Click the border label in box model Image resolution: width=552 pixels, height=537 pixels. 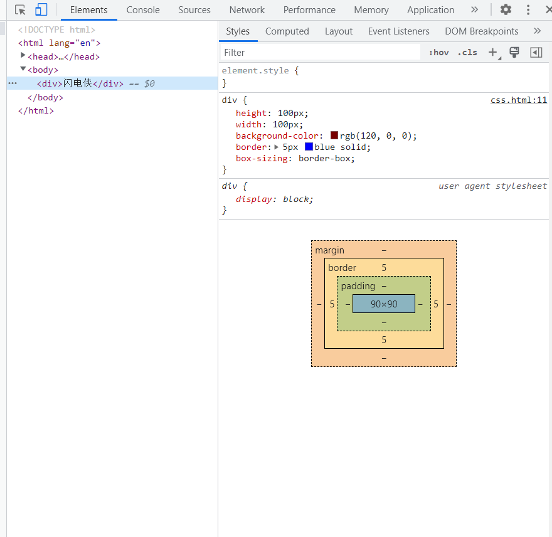tap(342, 268)
